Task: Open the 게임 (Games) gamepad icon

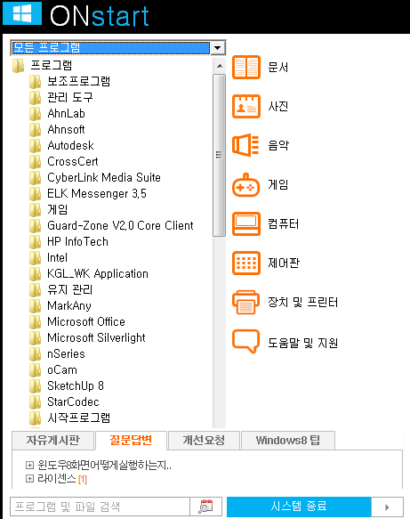Action: click(245, 184)
